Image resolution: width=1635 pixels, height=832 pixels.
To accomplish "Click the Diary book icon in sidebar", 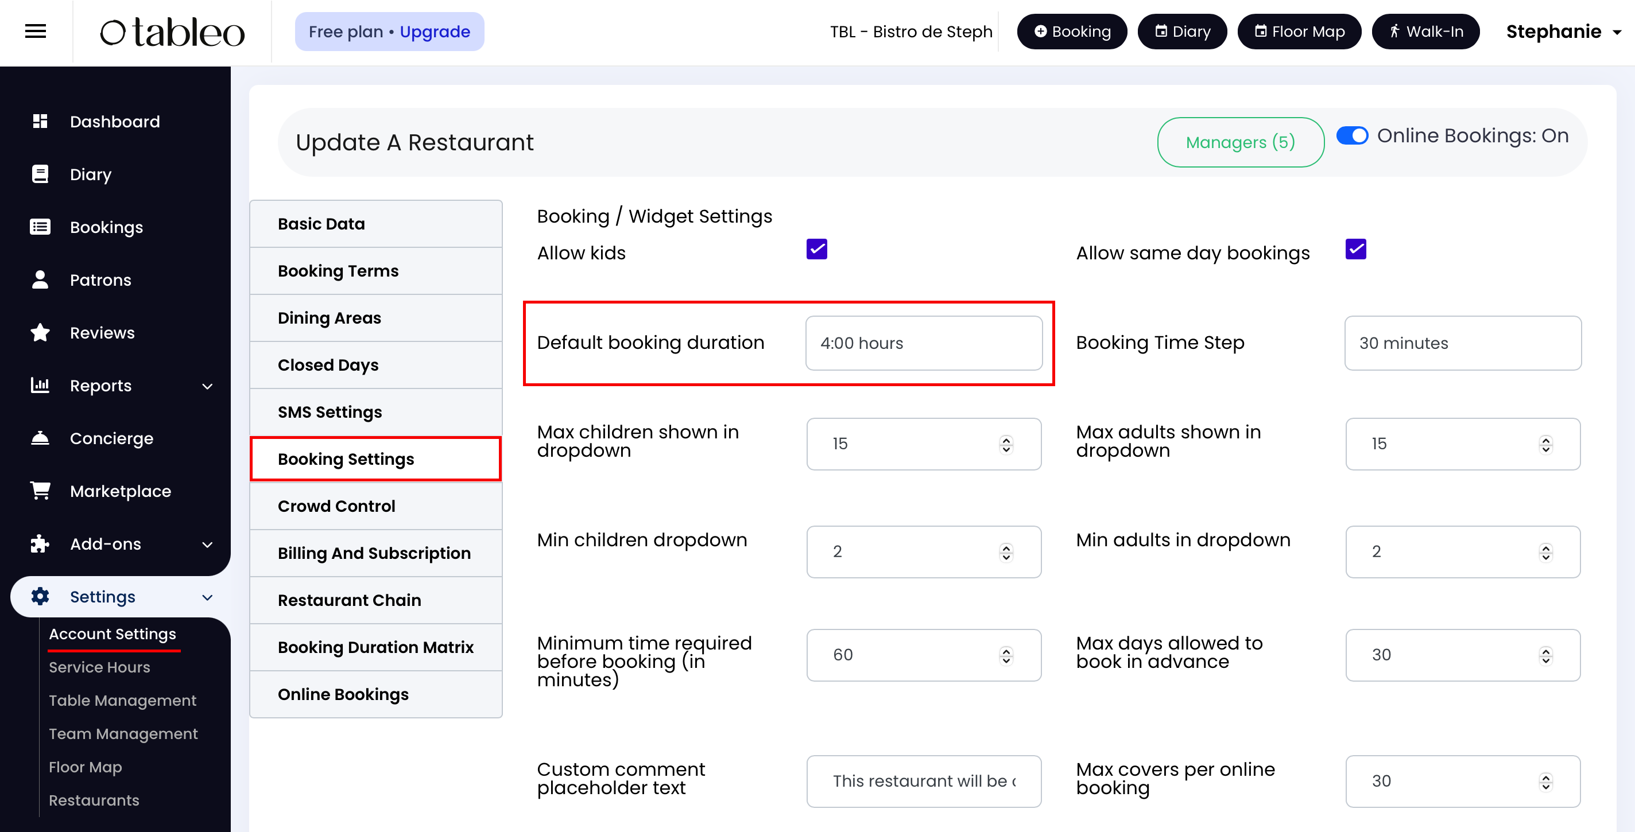I will pyautogui.click(x=40, y=174).
